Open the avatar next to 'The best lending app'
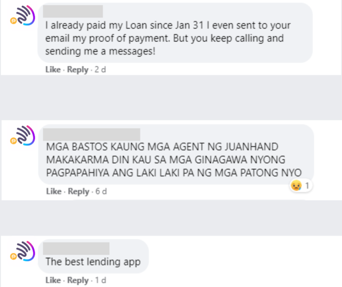The height and width of the screenshot is (287, 342). click(x=23, y=251)
